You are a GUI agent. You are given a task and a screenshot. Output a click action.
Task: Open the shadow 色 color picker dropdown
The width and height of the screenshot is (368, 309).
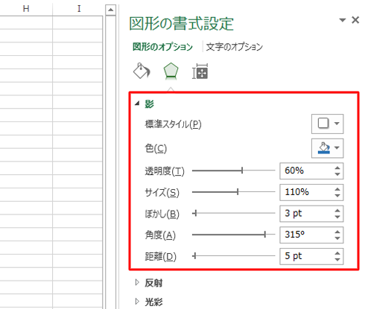point(328,148)
